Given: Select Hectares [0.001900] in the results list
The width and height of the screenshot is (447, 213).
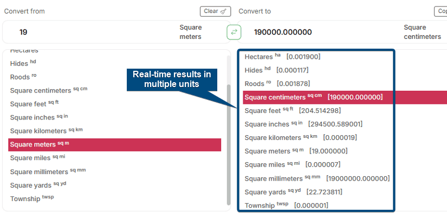Looking at the screenshot, I should click(x=282, y=57).
